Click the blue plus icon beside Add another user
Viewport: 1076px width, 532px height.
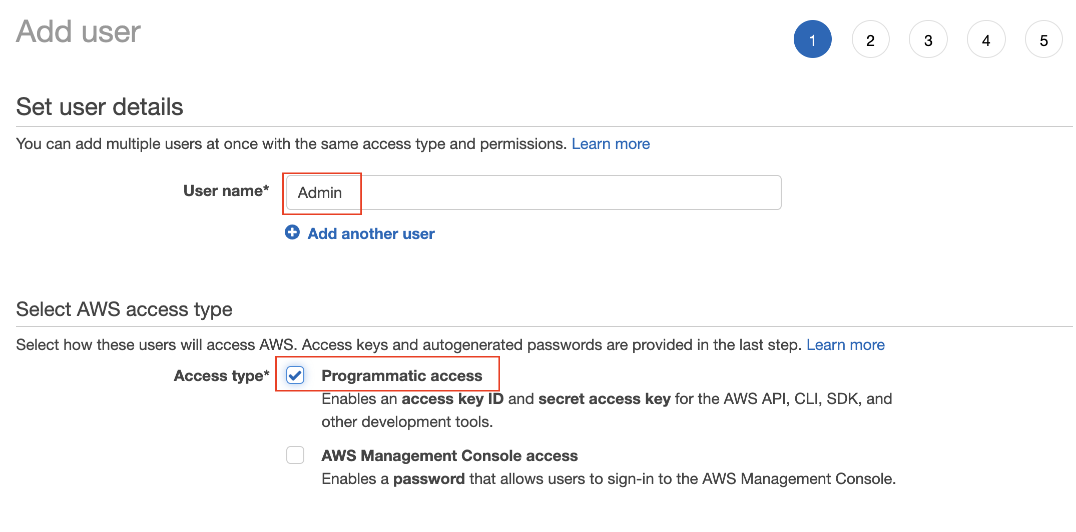click(292, 232)
